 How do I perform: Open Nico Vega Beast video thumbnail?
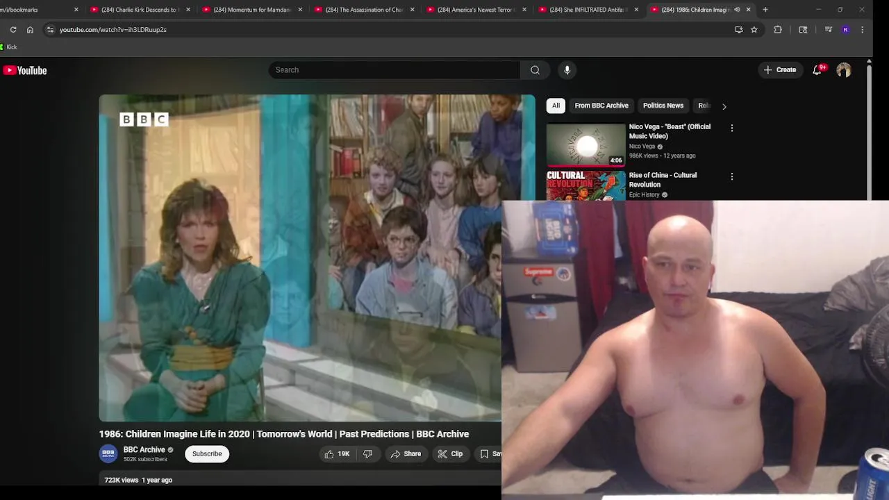(586, 145)
